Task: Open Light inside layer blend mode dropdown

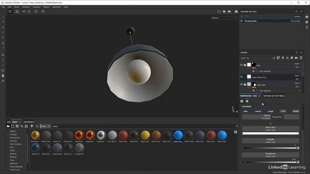Action: tap(297, 83)
